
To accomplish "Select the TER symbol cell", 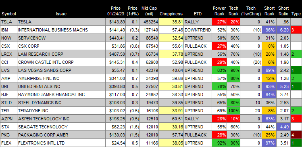I will 8,111.
